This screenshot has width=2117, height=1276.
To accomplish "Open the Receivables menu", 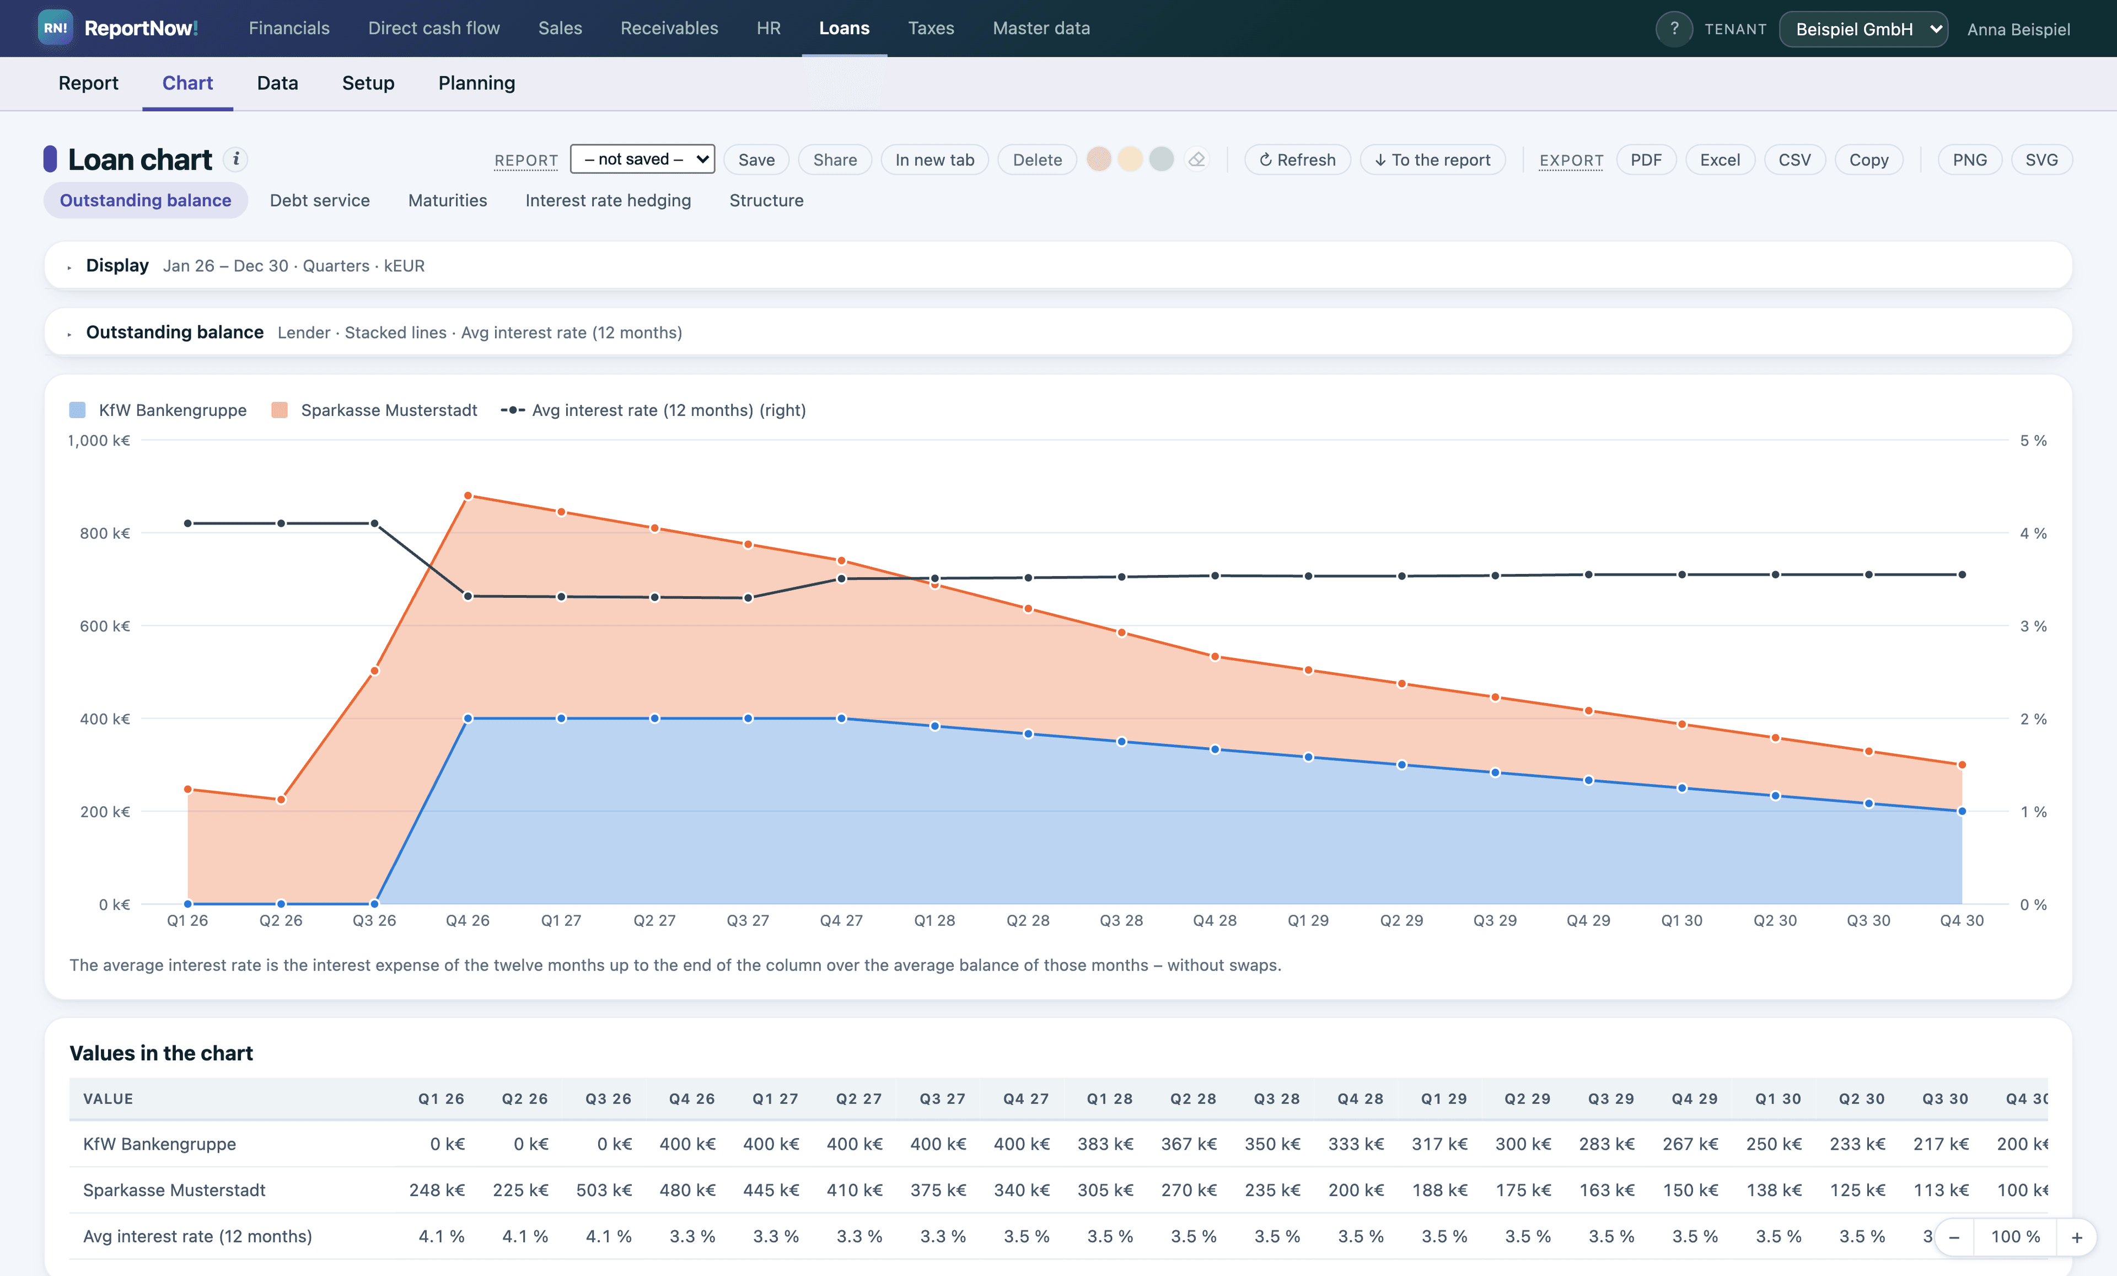I will point(669,28).
